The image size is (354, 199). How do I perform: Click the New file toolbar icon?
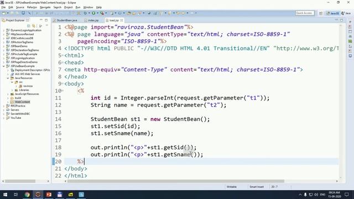pos(4,13)
